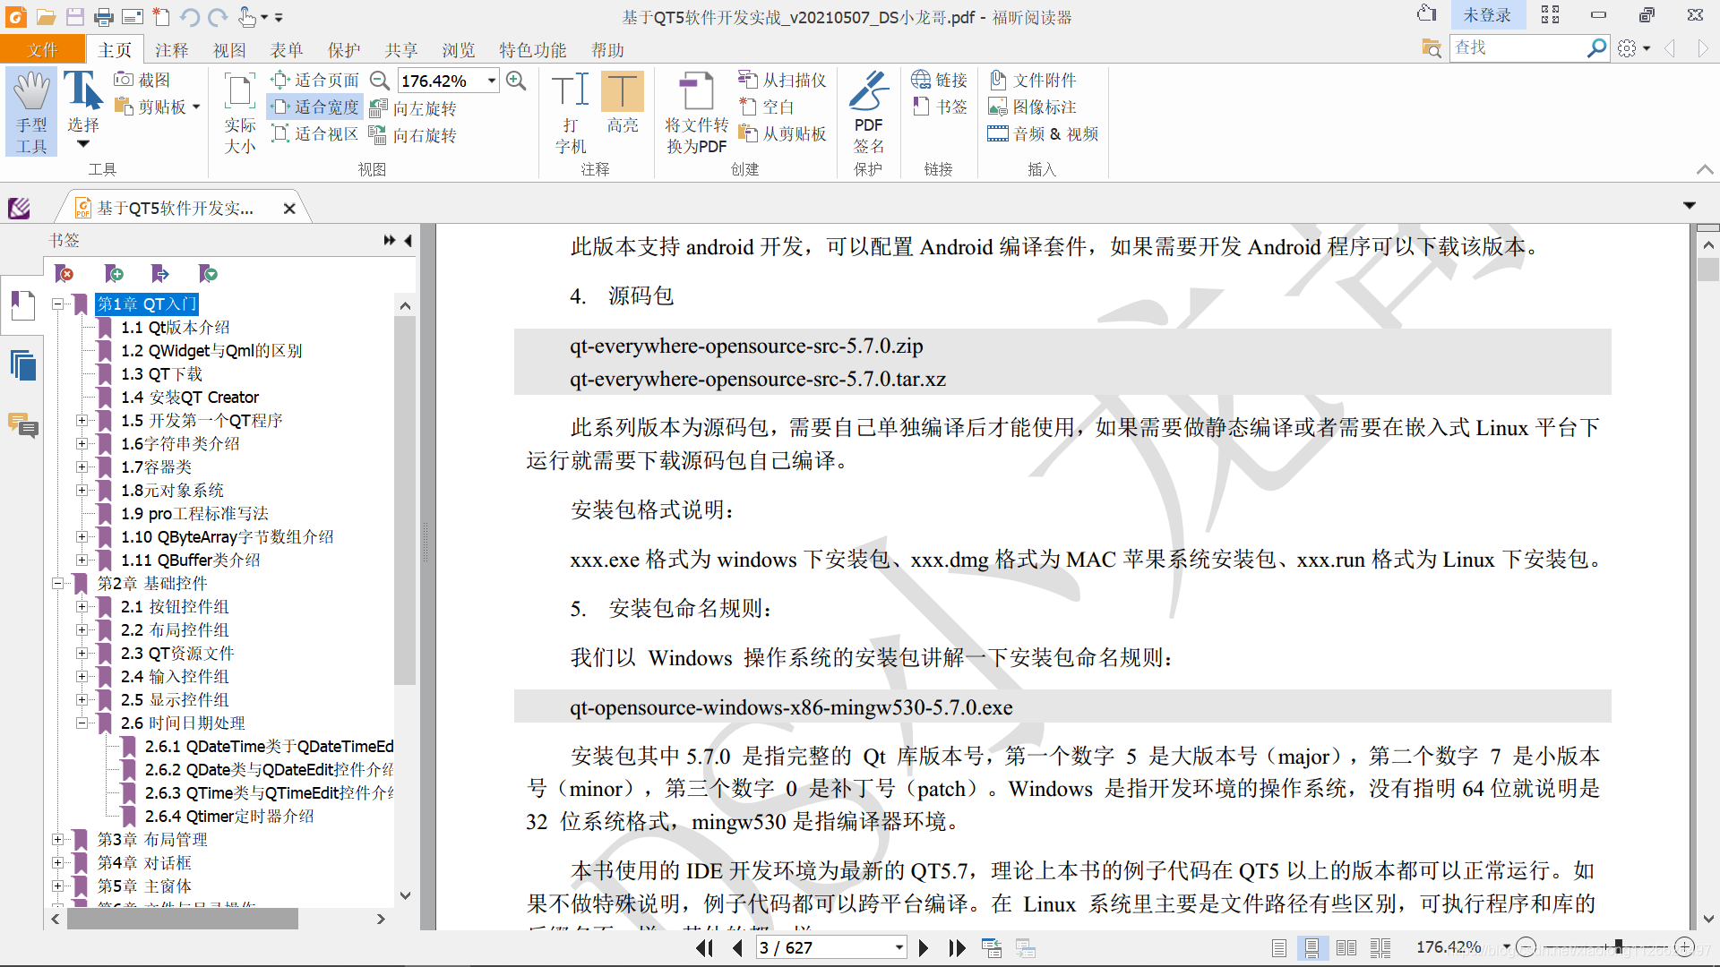
Task: Activate the Highlight (高亮) tool
Action: [x=622, y=103]
